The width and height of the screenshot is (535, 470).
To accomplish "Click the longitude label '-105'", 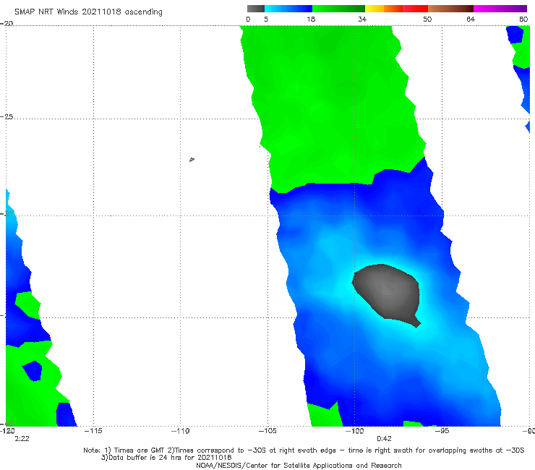I will pyautogui.click(x=267, y=431).
